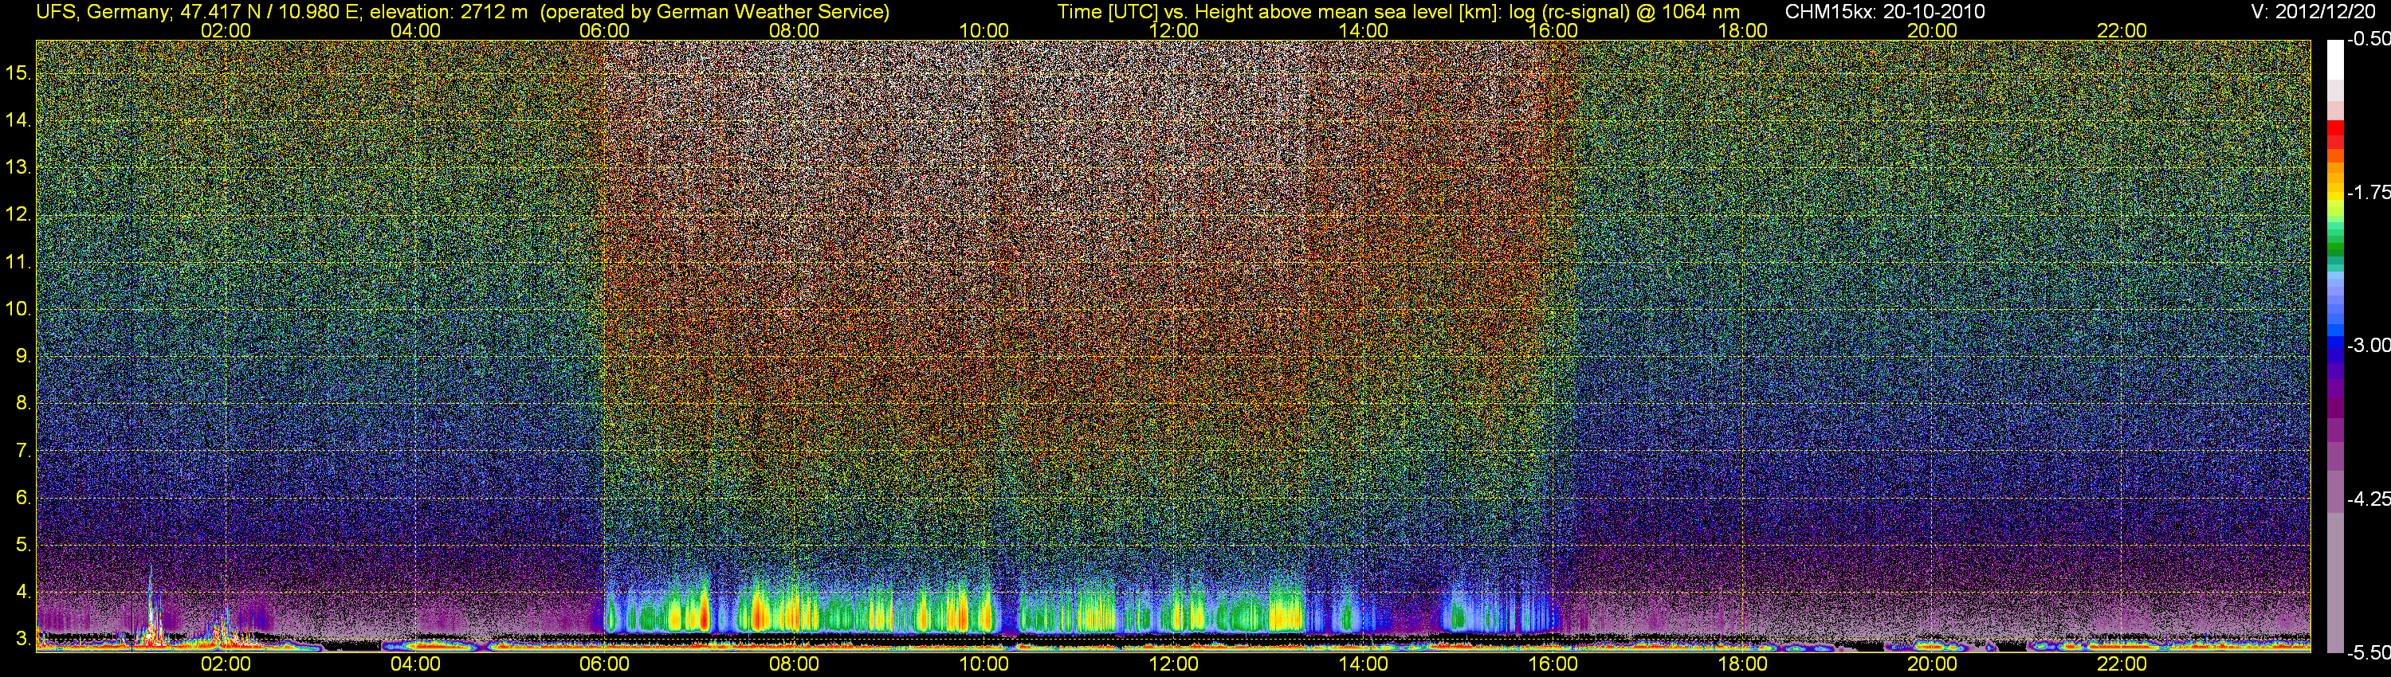The width and height of the screenshot is (2391, 677).
Task: Click the 20:00 label on the top time axis
Action: pos(1933,30)
